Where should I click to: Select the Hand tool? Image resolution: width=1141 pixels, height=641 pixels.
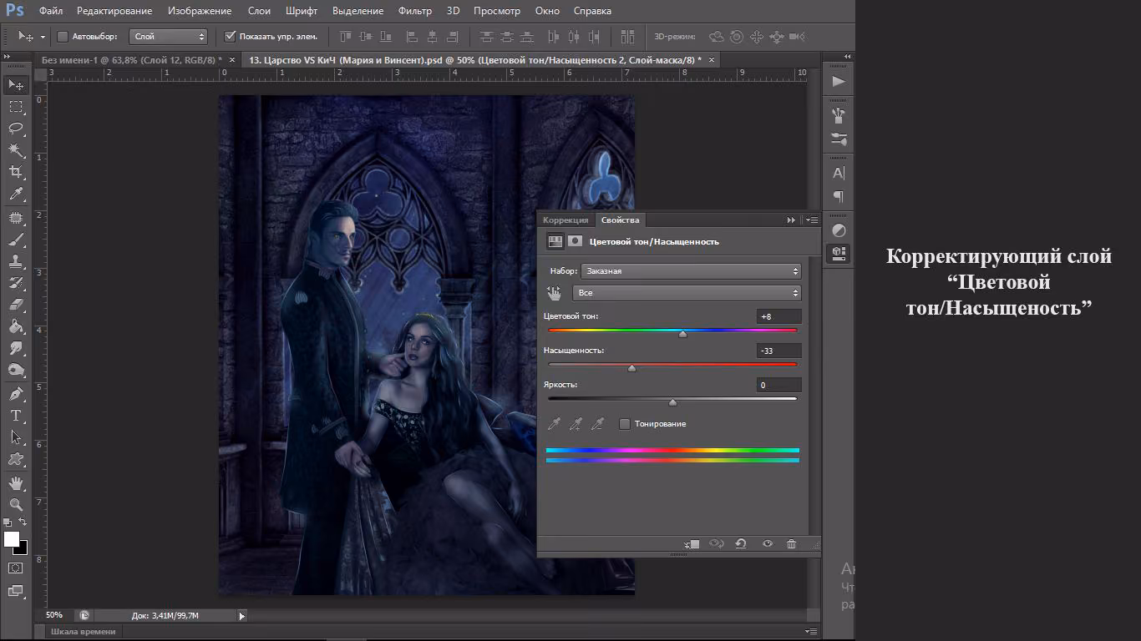(16, 482)
